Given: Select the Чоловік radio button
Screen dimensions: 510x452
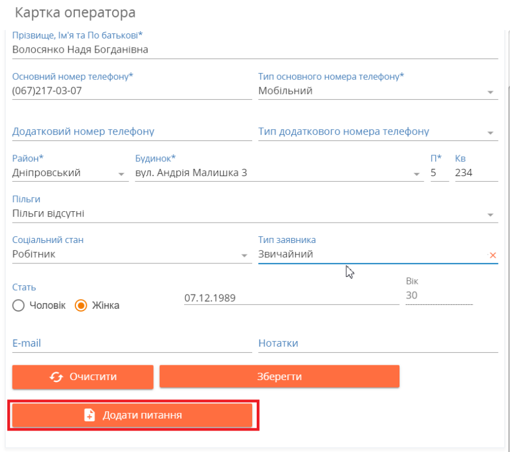Looking at the screenshot, I should tap(19, 305).
